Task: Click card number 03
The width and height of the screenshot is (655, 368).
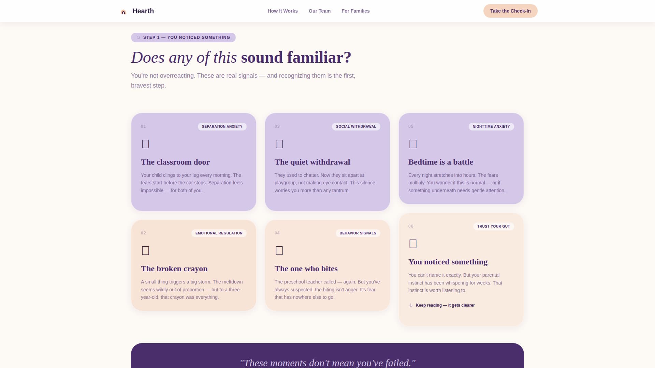Action: [277, 126]
